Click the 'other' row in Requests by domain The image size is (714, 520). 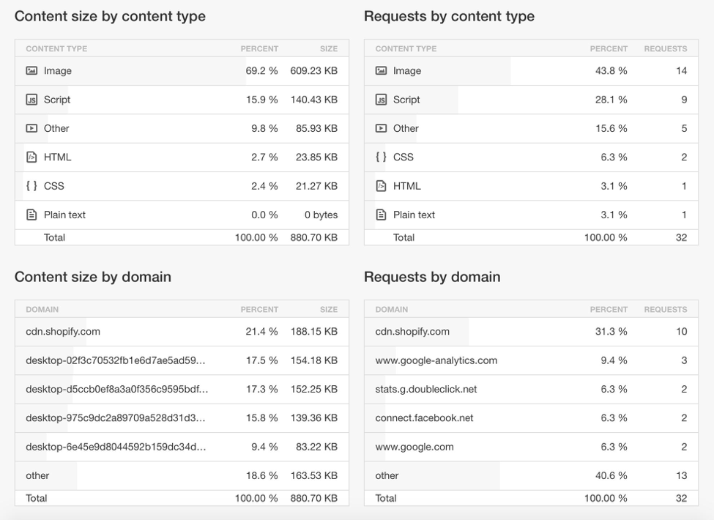(x=387, y=475)
